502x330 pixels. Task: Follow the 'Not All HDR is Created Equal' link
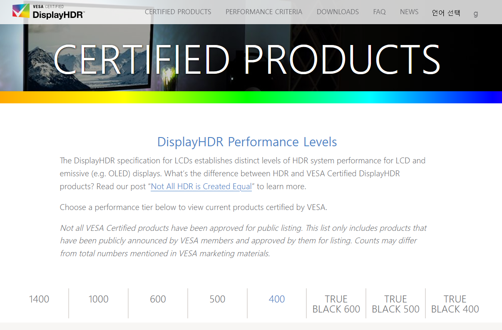201,186
